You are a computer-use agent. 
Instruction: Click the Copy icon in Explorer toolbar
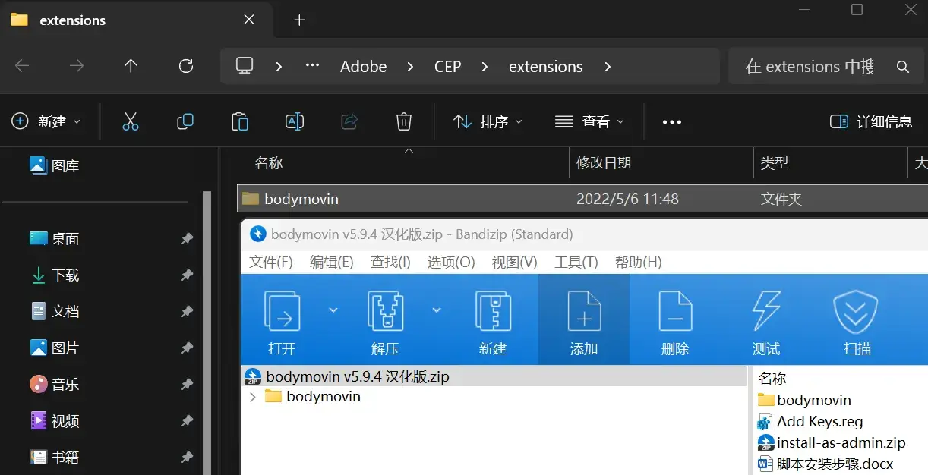(x=185, y=121)
